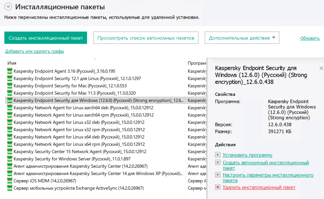Click the Установить программу play icon
This screenshot has height=199, width=324.
coord(218,155)
